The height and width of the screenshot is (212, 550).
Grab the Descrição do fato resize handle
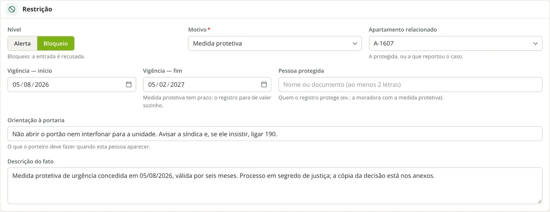point(540,201)
